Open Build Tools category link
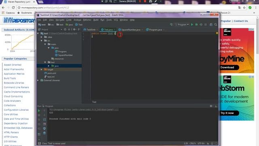259x146 pixels. tap(10, 78)
